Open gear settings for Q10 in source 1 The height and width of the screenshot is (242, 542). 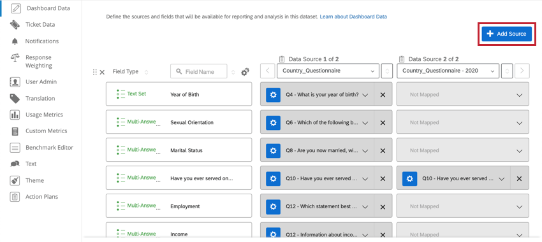tap(273, 178)
